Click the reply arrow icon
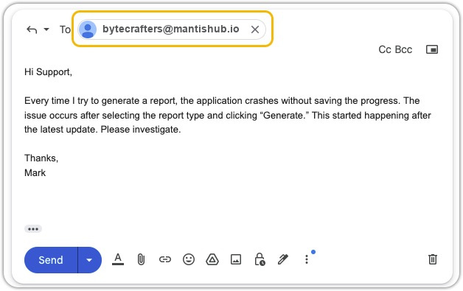 click(32, 29)
